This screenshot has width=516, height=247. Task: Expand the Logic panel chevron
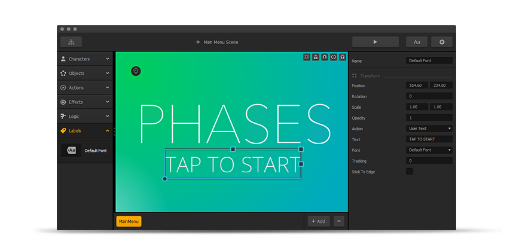click(107, 116)
